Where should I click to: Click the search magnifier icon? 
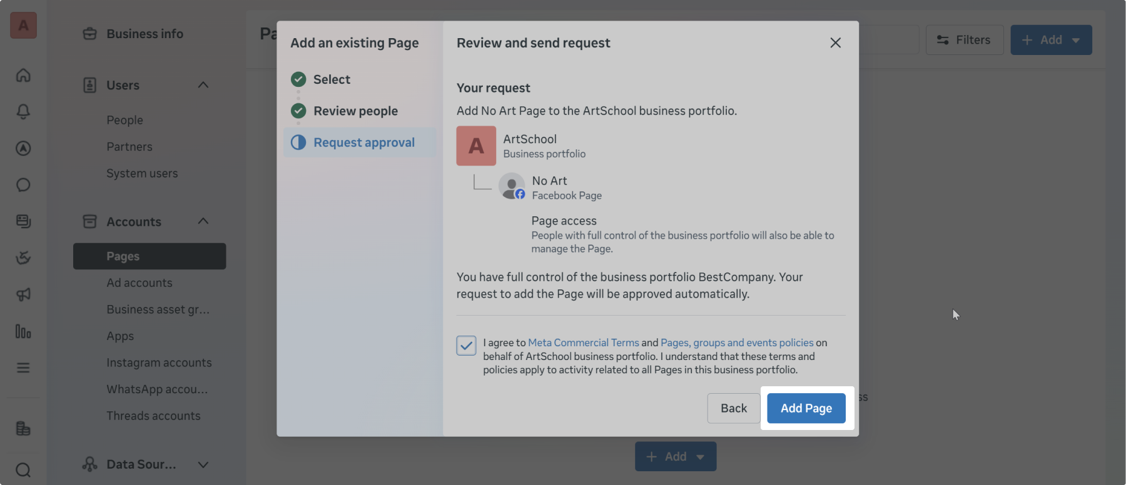click(x=23, y=470)
